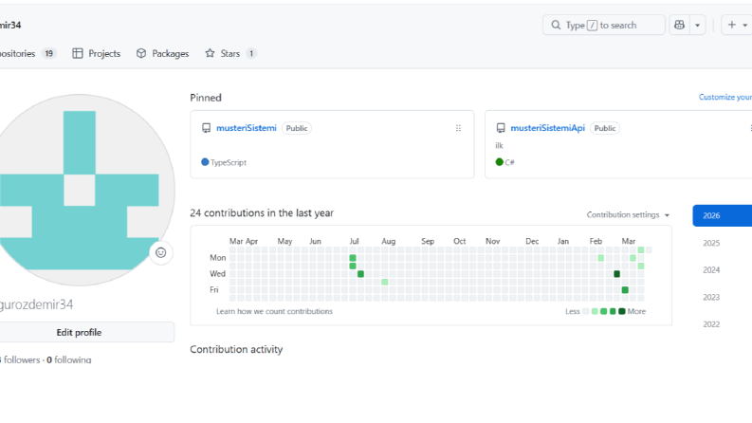Select the 2023 year filter
752x423 pixels.
pos(711,298)
